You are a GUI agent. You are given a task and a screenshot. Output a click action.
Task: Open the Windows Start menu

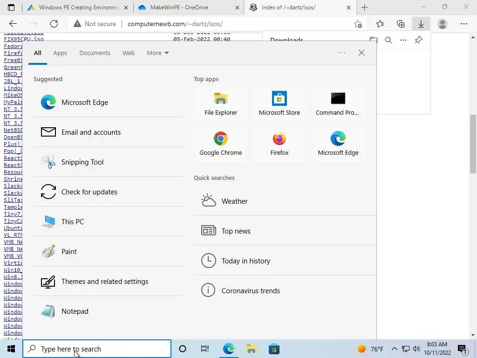coord(11,349)
